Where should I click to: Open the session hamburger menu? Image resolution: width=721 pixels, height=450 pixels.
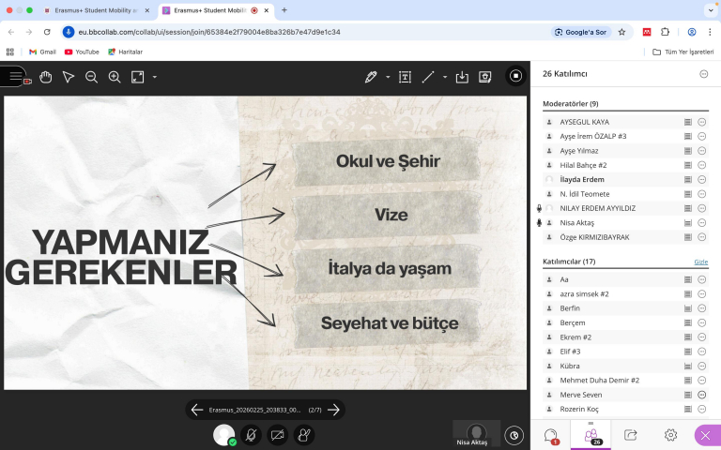point(15,77)
